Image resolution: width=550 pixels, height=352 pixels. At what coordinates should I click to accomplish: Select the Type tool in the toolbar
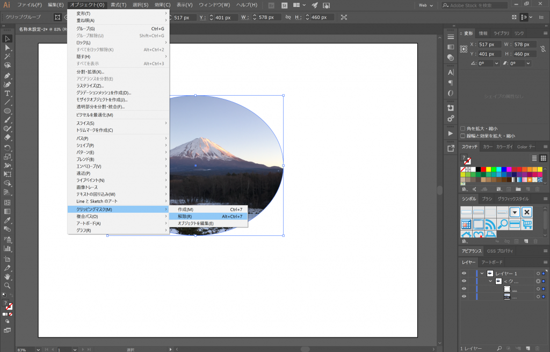click(8, 93)
